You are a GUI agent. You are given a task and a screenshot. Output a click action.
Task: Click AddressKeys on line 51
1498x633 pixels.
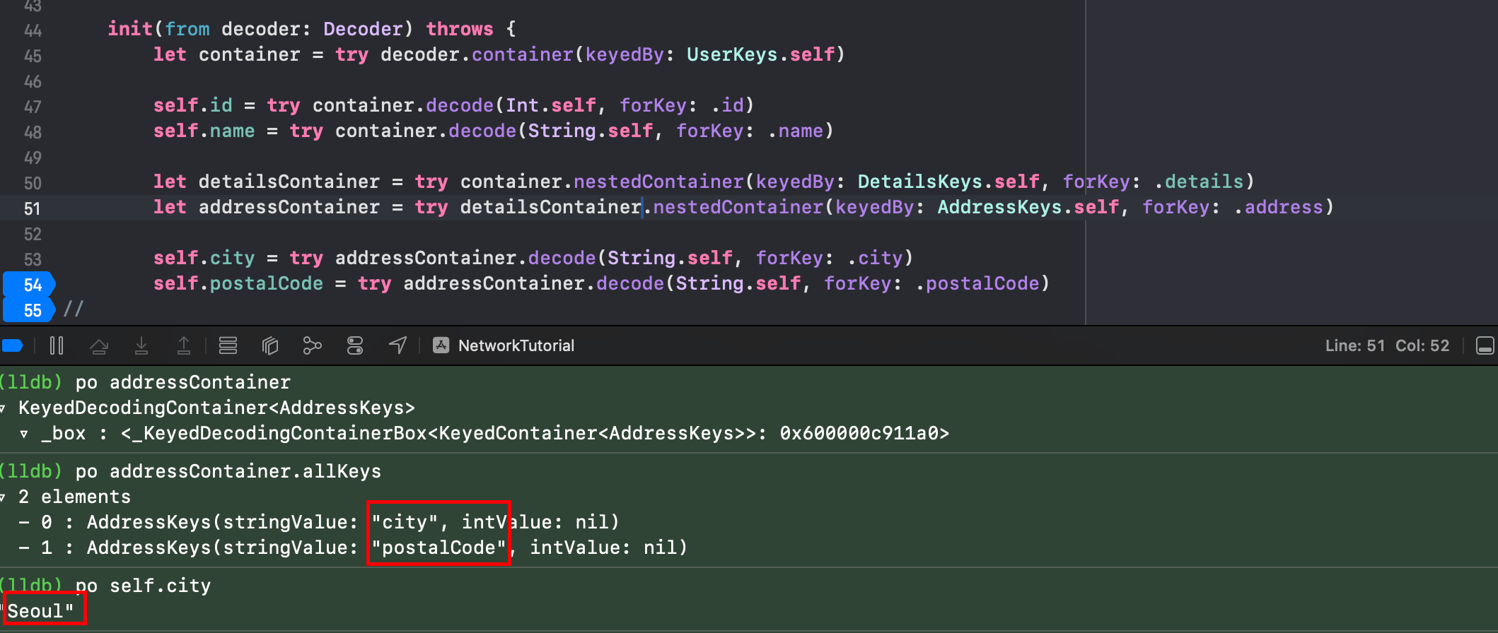point(999,207)
